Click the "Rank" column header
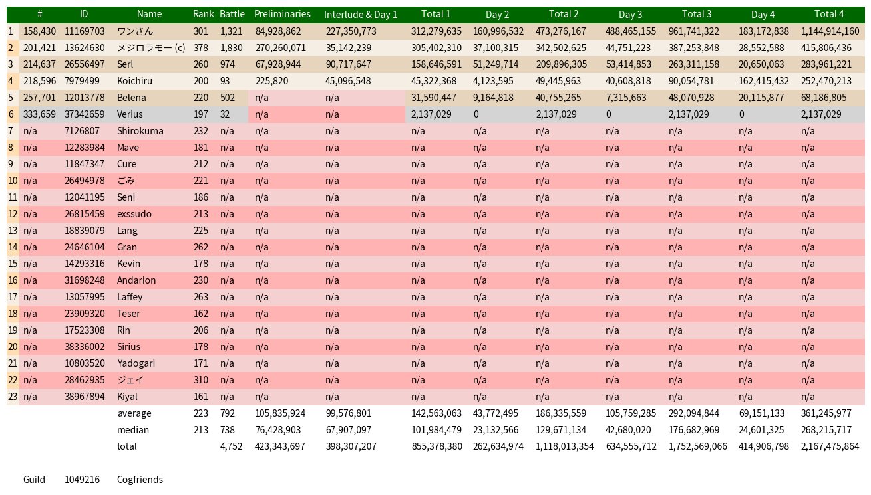 204,14
